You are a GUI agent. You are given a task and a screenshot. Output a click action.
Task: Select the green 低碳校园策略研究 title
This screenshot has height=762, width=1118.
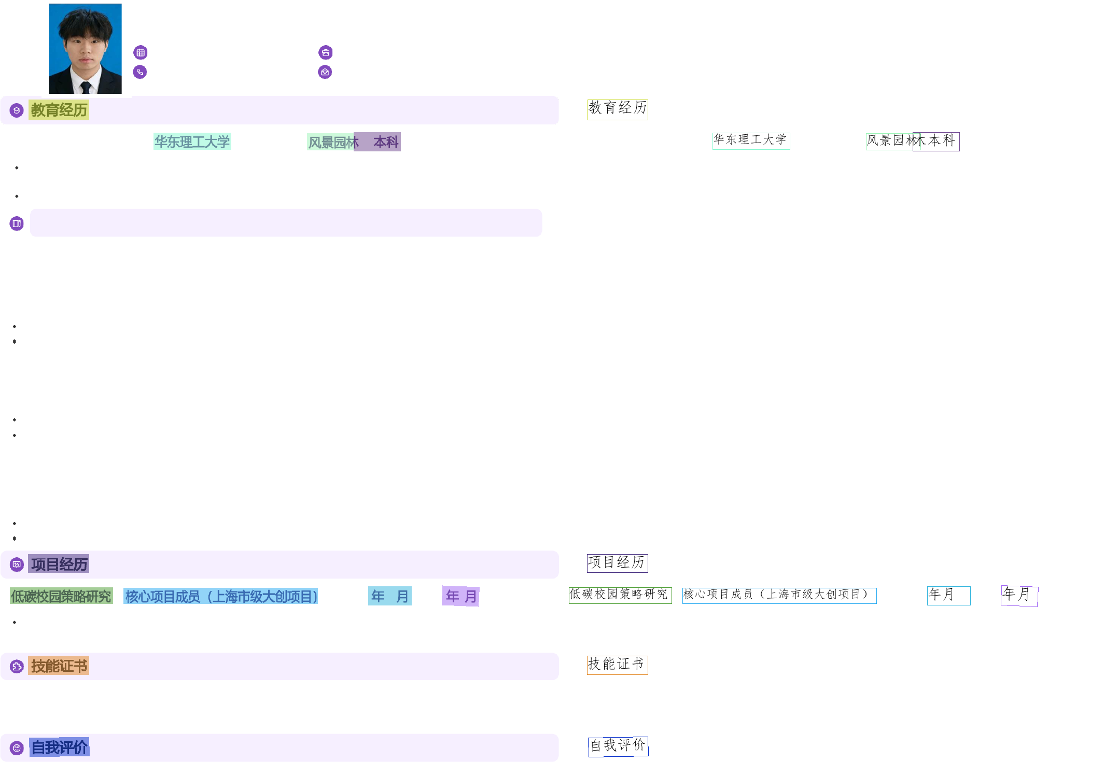click(61, 596)
